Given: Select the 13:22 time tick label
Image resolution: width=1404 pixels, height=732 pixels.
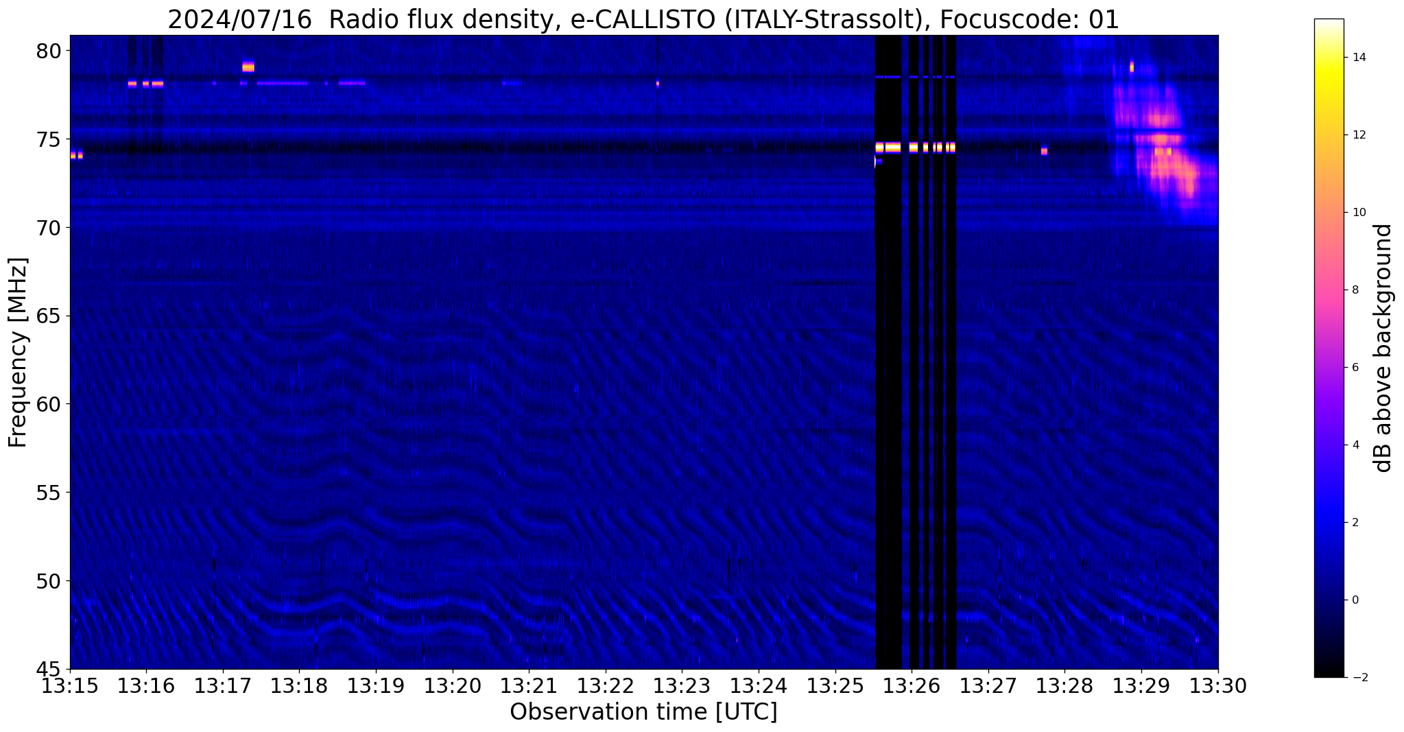Looking at the screenshot, I should (606, 685).
